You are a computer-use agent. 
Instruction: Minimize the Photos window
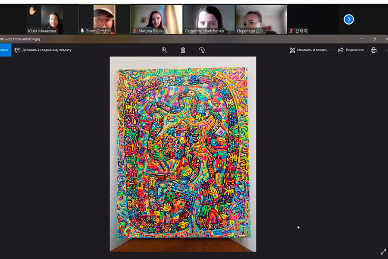click(x=362, y=39)
